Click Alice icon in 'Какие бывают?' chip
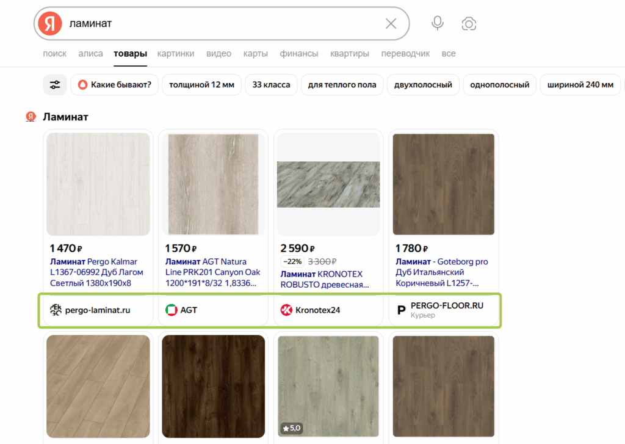This screenshot has height=444, width=625. coord(82,84)
